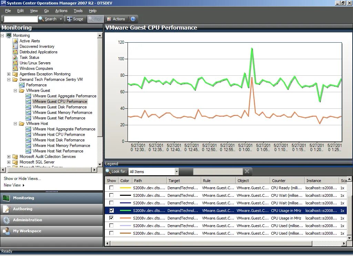
Task: Click the legend filter text field
Action: click(x=218, y=171)
